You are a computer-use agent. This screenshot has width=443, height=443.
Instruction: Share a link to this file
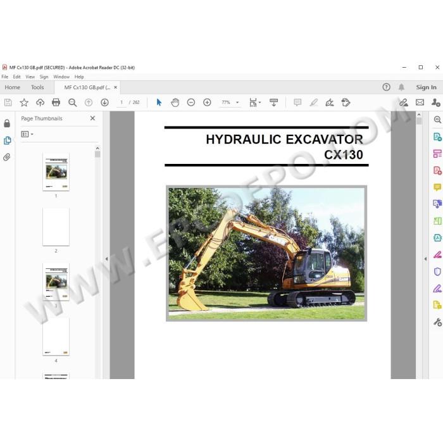404,103
